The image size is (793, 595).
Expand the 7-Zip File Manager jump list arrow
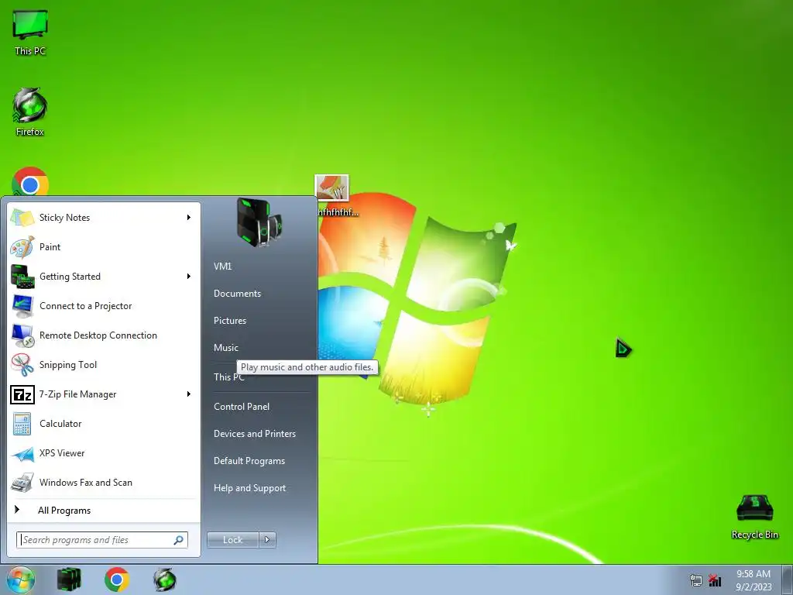(x=189, y=394)
